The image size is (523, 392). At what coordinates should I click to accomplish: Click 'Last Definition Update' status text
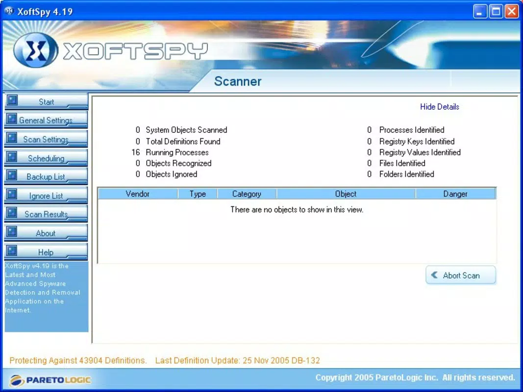click(x=238, y=360)
